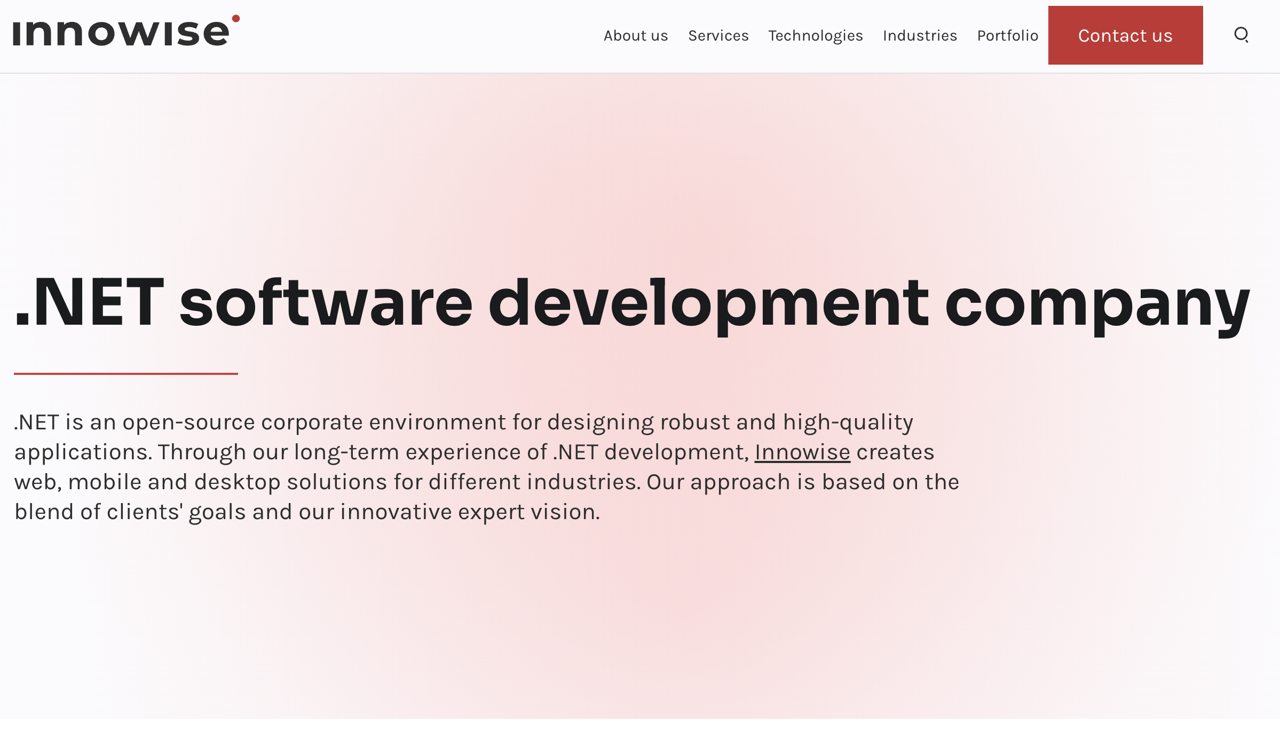Open the Technologies menu
1280x737 pixels.
click(816, 36)
